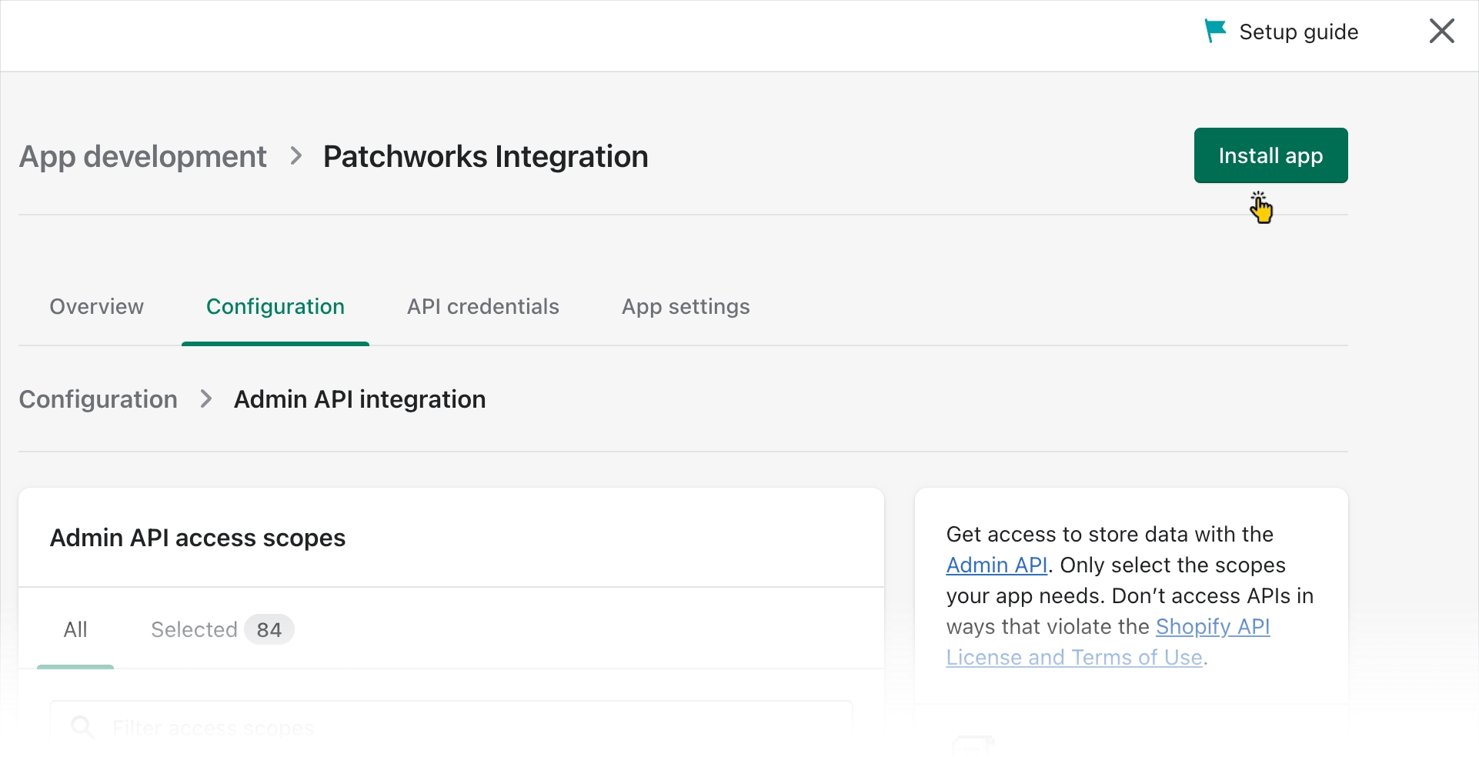Navigate back to App development

point(142,156)
